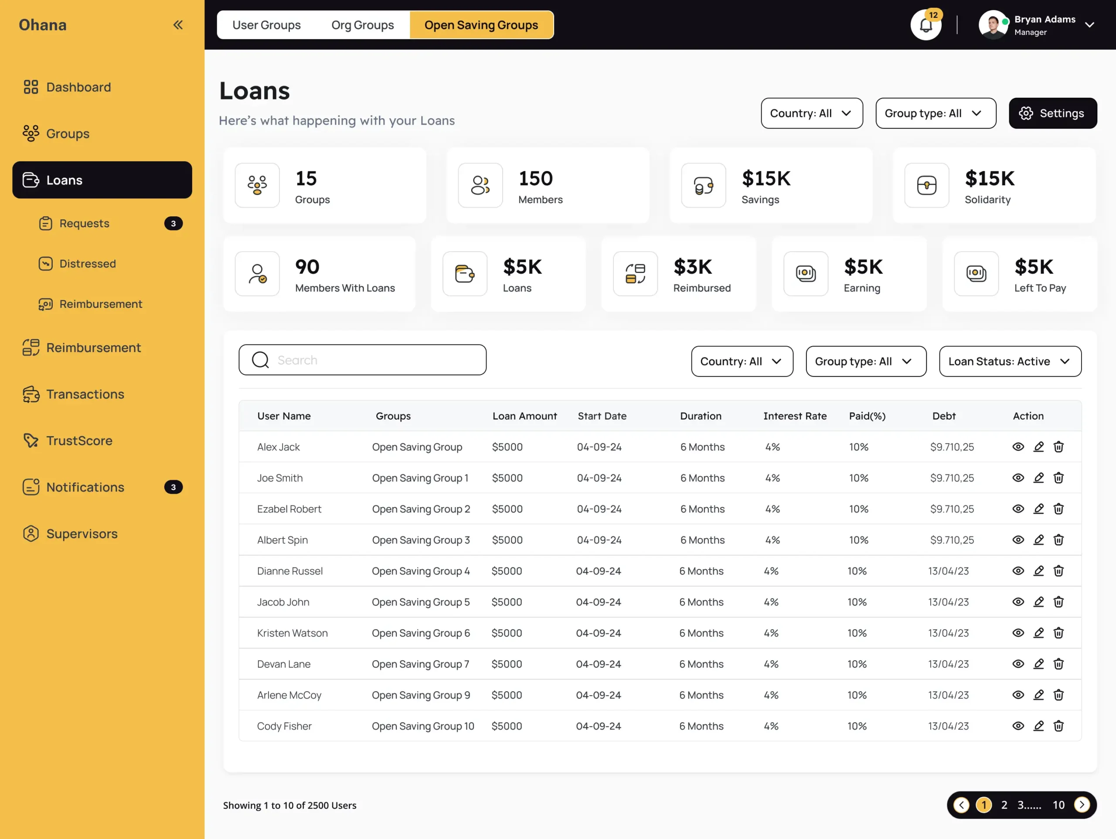
Task: Collapse the sidebar with the double chevron
Action: (x=177, y=24)
